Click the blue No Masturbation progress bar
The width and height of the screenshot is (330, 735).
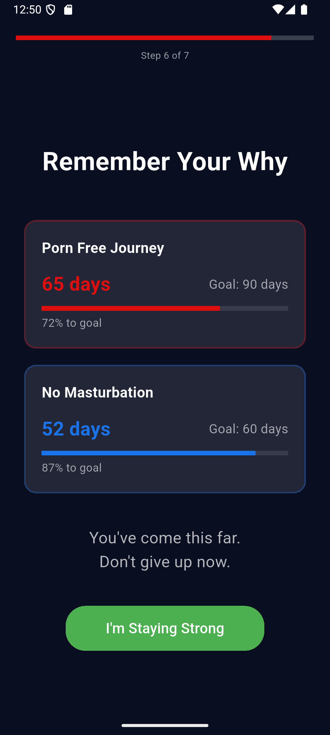click(x=165, y=453)
